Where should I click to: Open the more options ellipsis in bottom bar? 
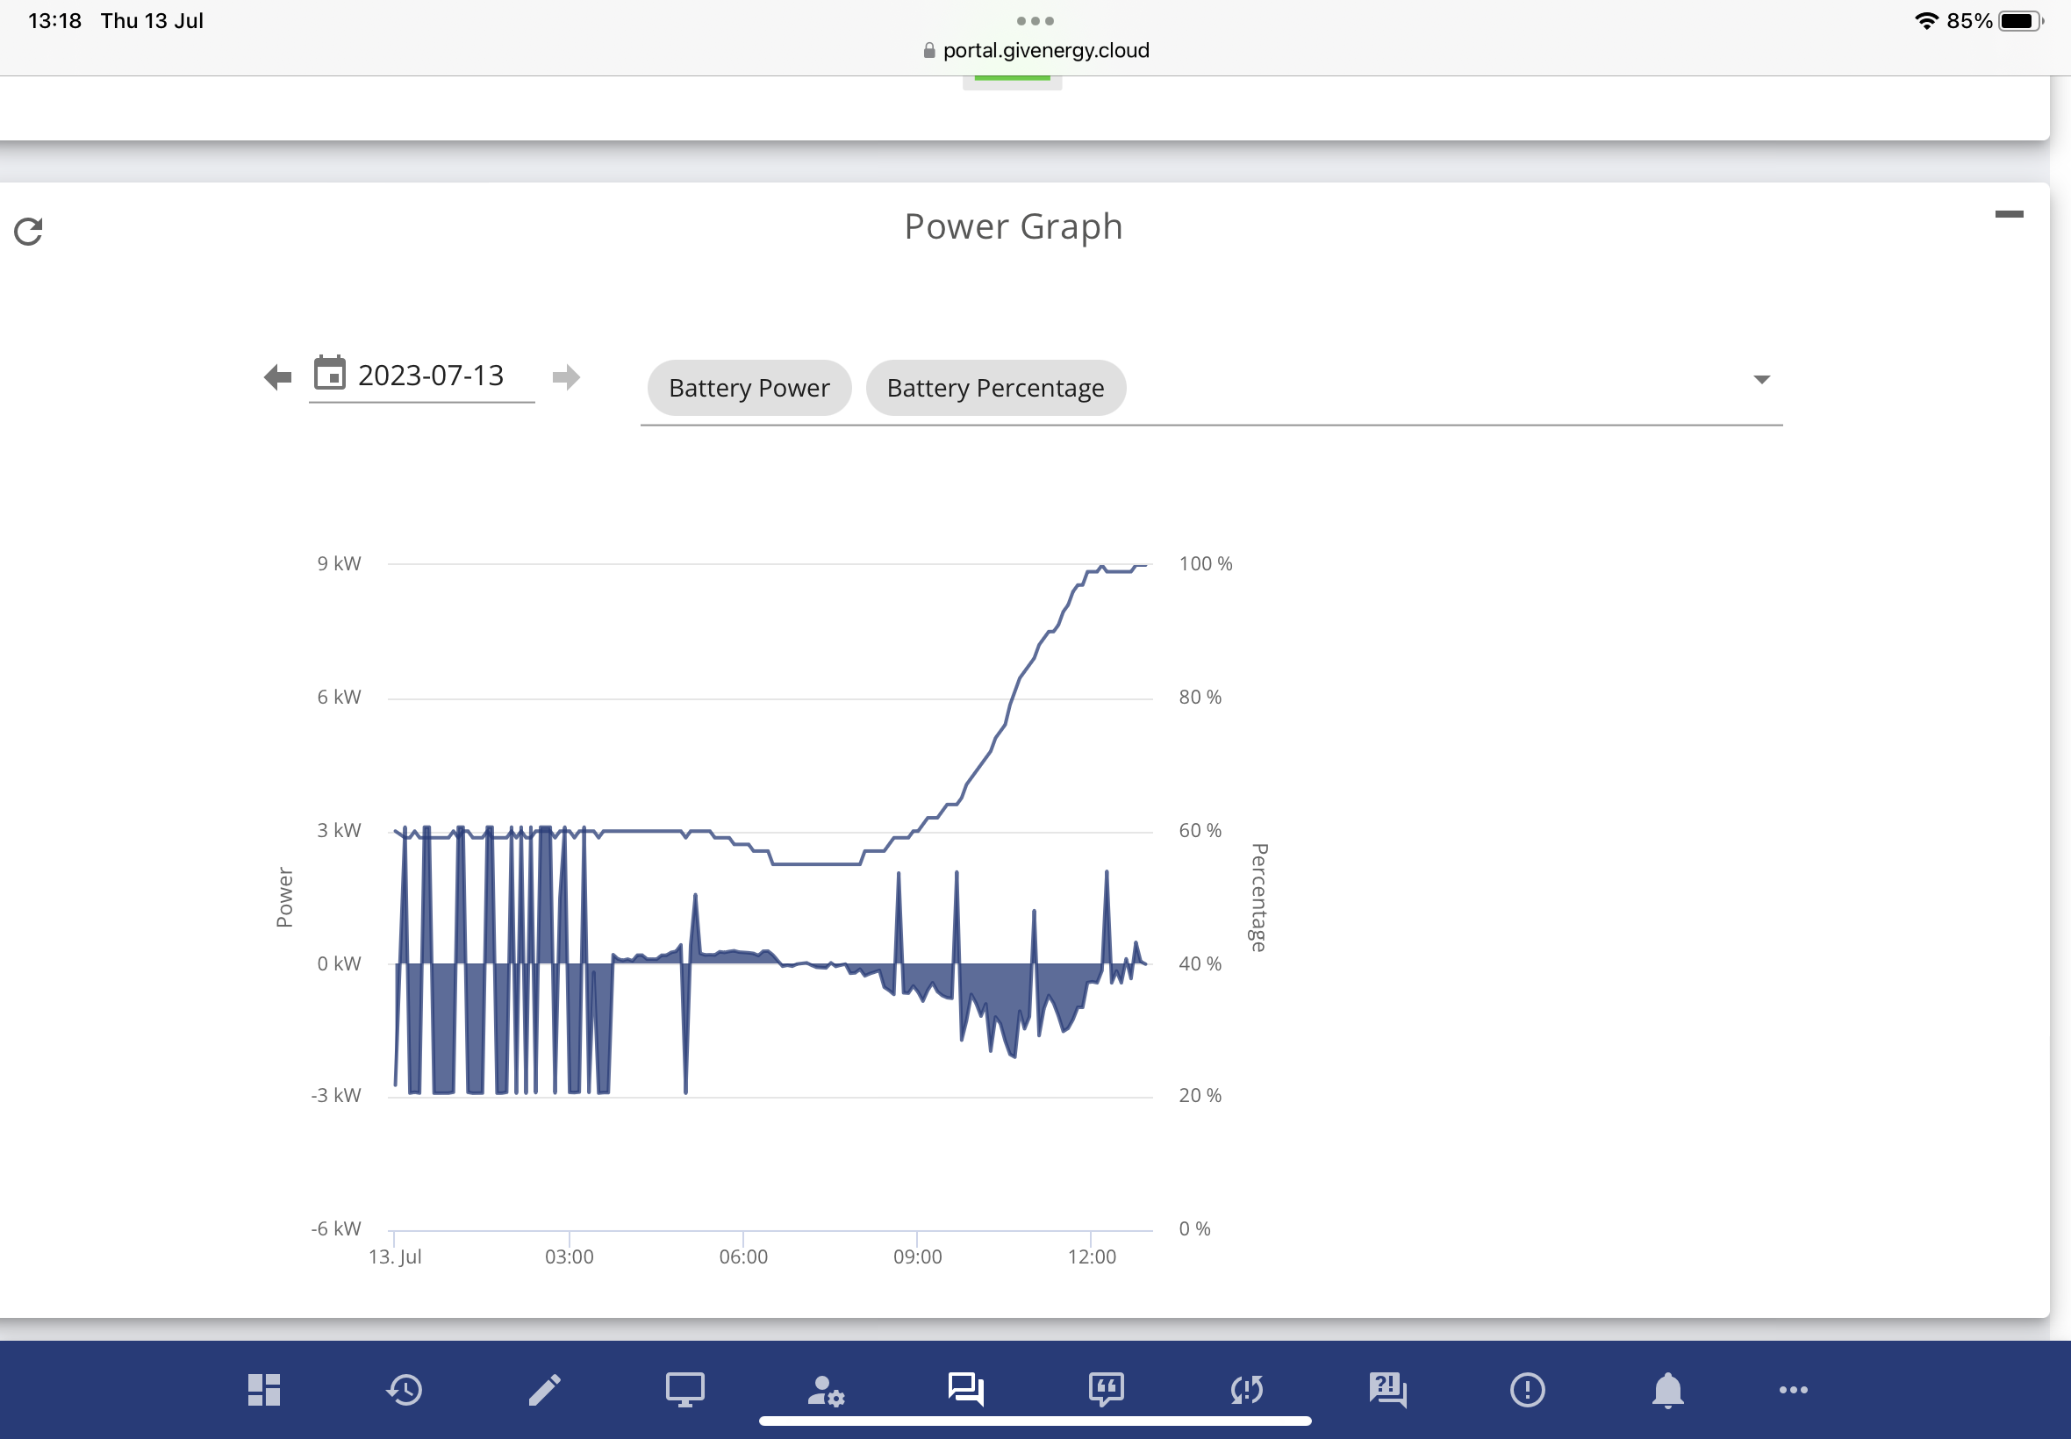pyautogui.click(x=1794, y=1389)
